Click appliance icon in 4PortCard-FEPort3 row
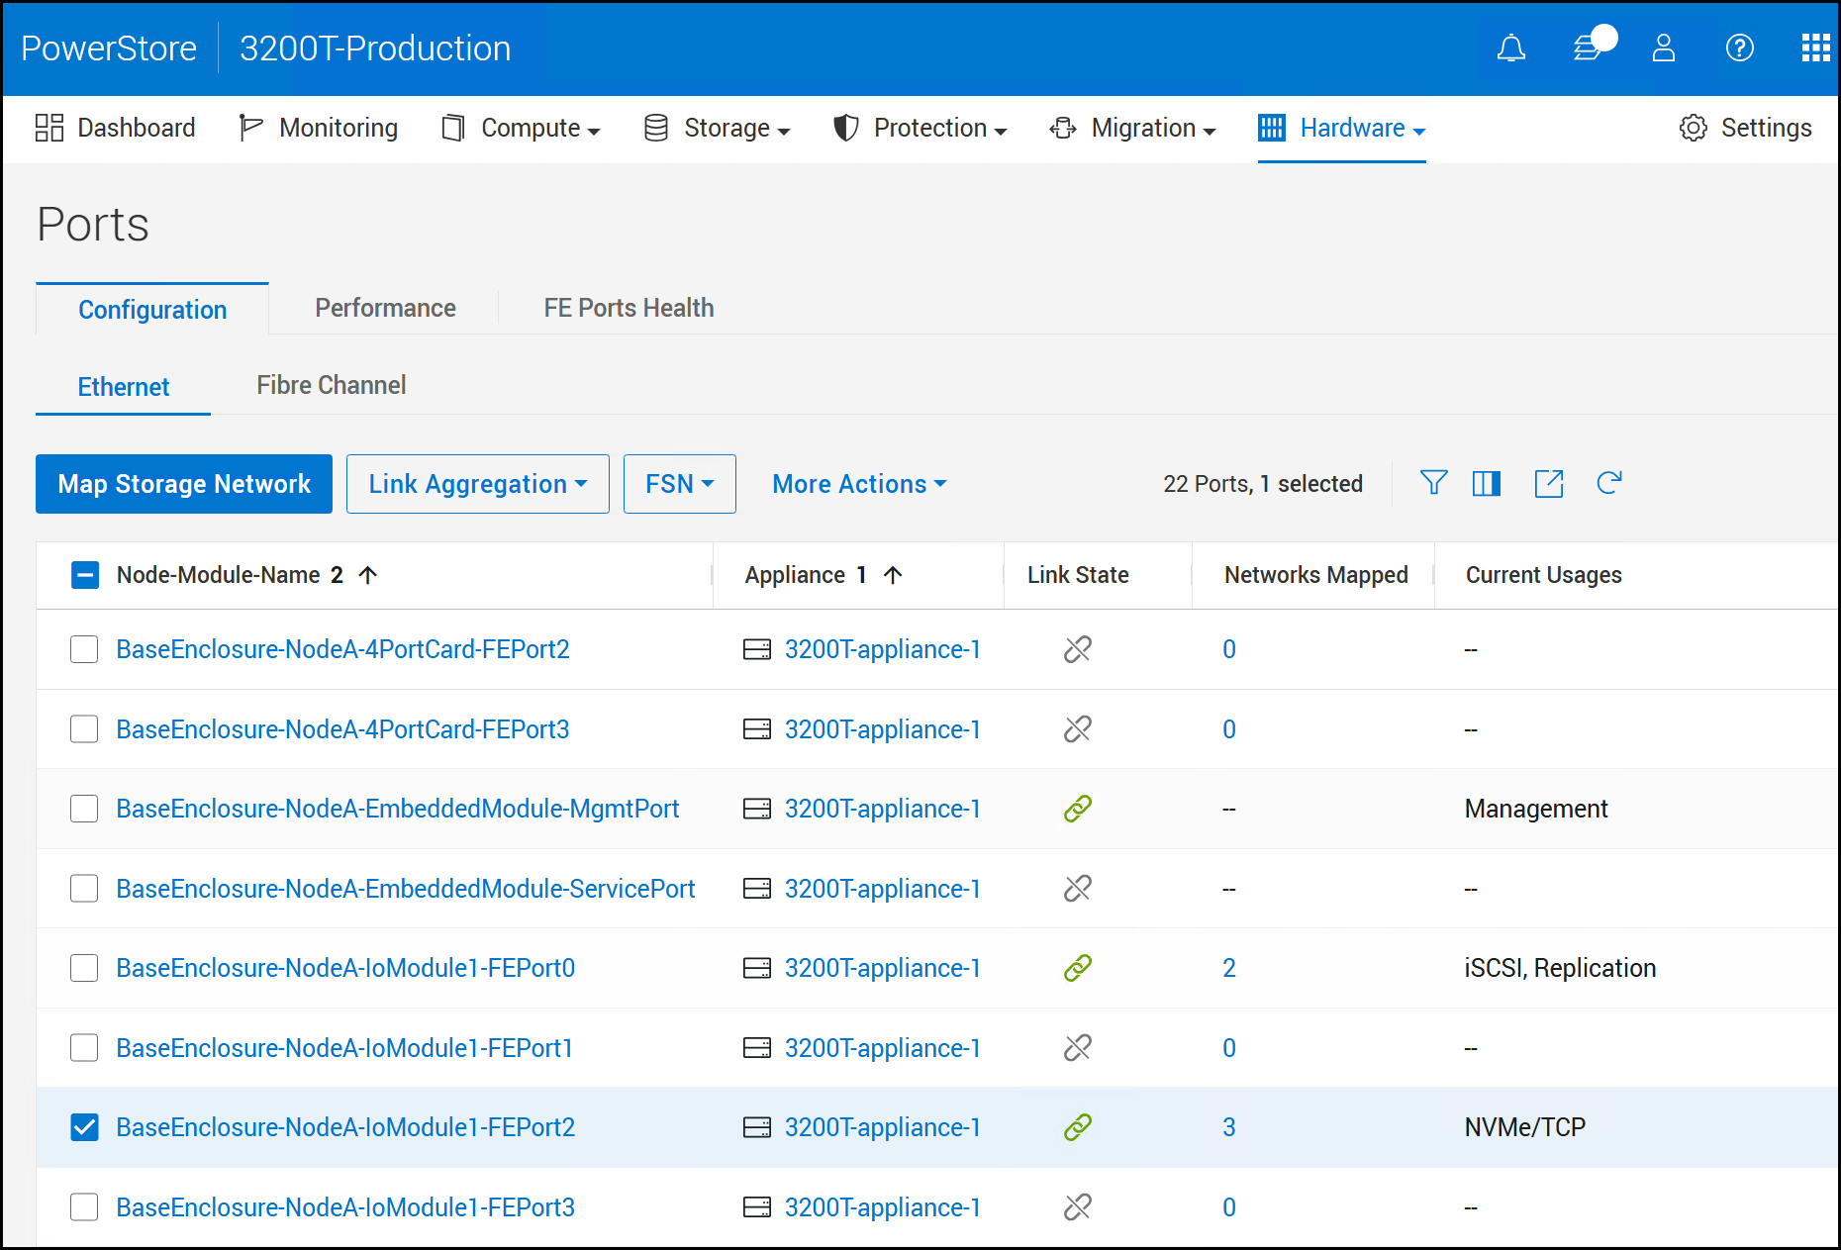The image size is (1841, 1250). point(757,729)
